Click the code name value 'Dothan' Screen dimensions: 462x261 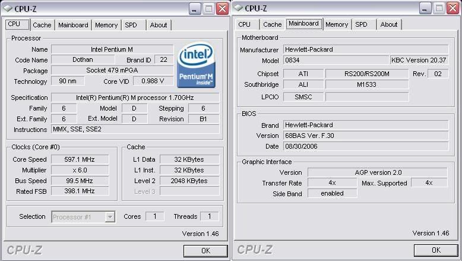(83, 59)
